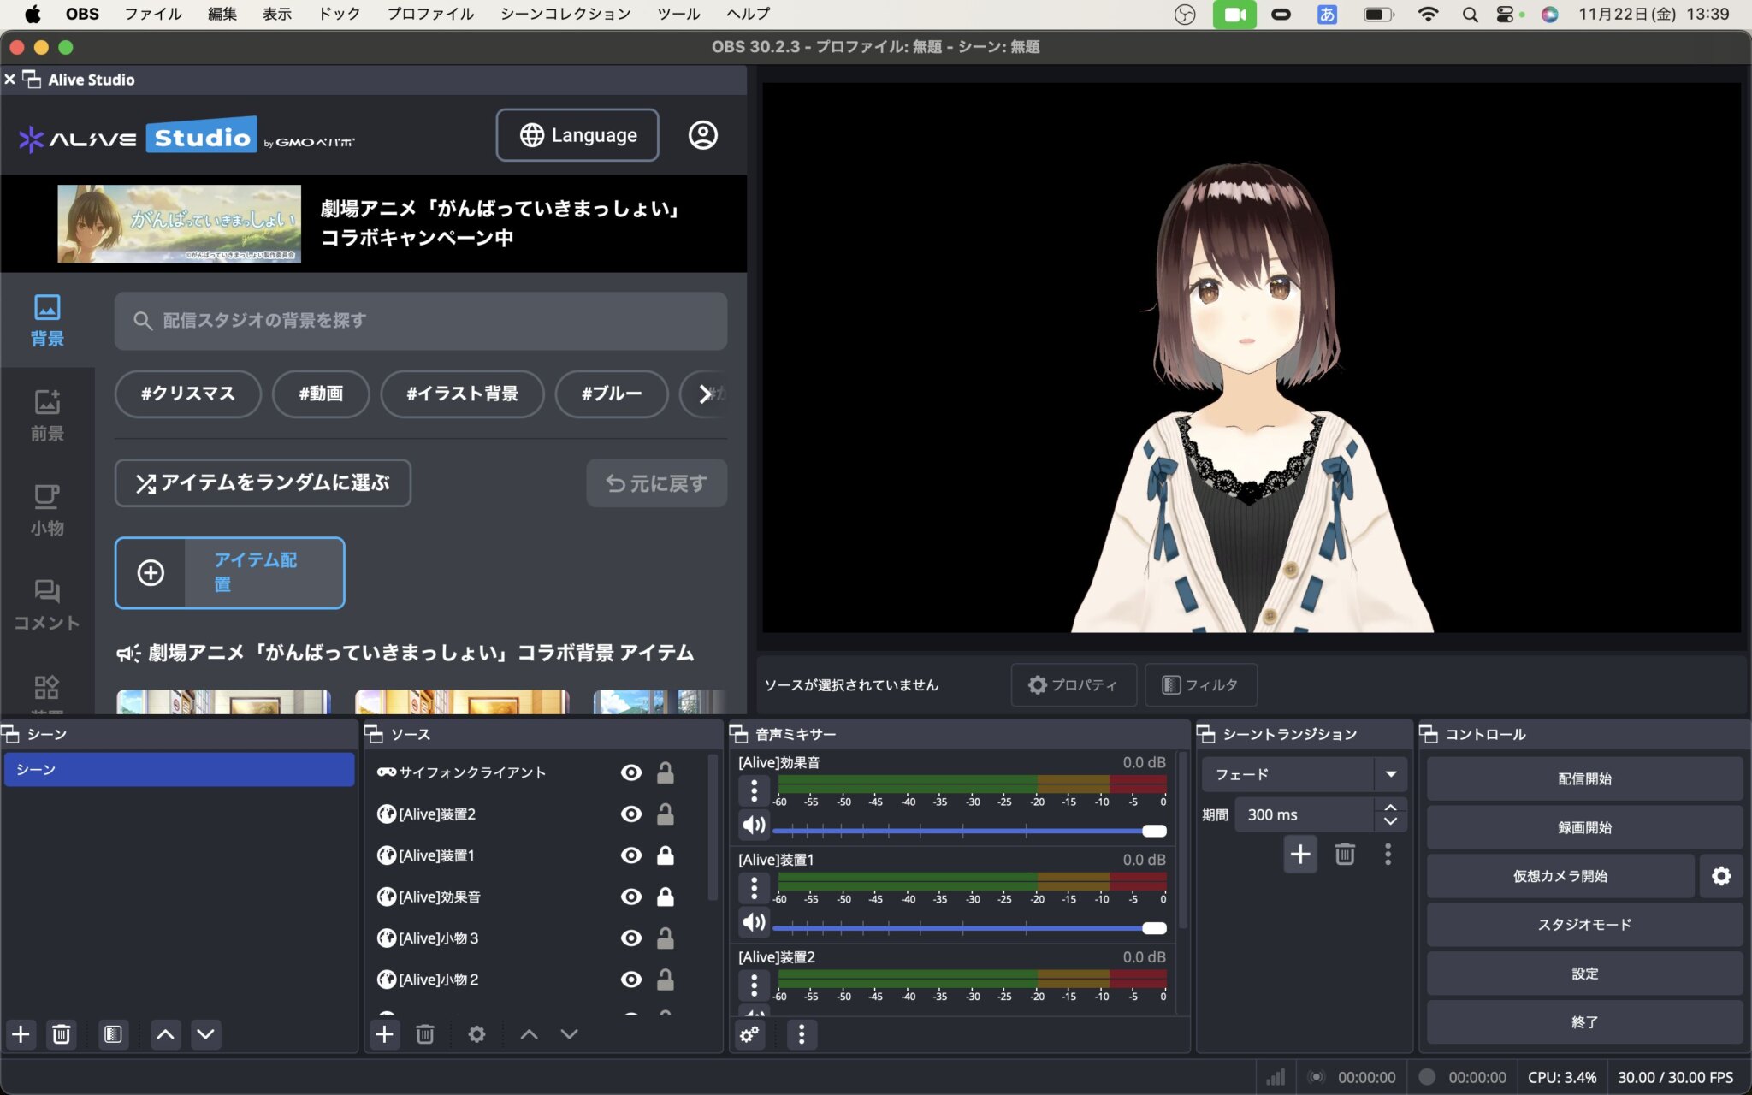Viewport: 1752px width, 1095px height.
Task: Mute the [Alive]効果音 speaker icon
Action: [754, 825]
